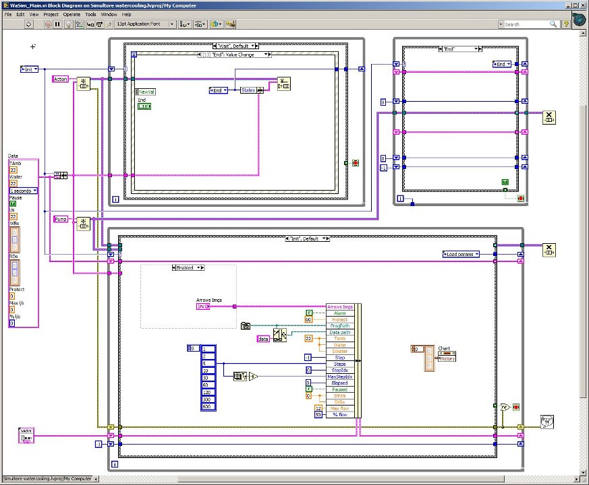Toggle Highlight Execution light bulb
Image resolution: width=589 pixels, height=485 pixels.
69,24
